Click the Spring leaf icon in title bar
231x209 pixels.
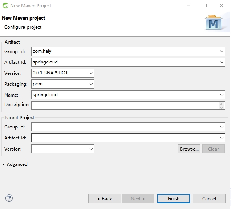pos(5,5)
